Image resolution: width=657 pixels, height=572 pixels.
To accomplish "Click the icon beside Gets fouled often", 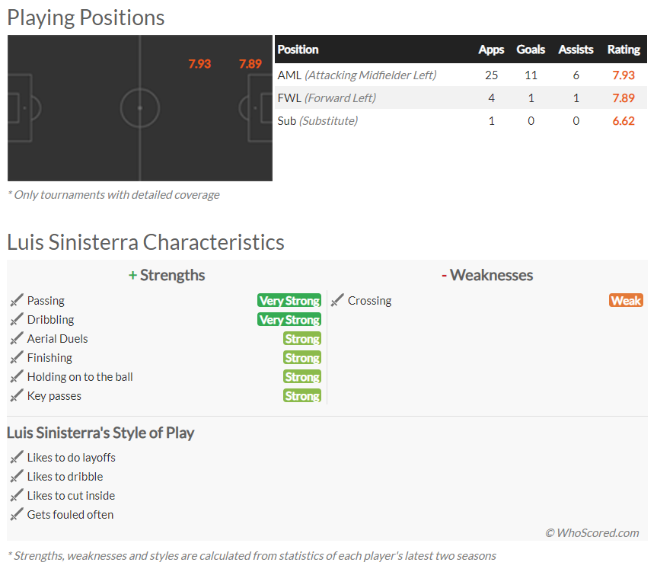I will tap(17, 514).
